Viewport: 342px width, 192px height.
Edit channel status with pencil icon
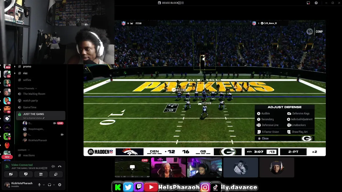(44, 118)
